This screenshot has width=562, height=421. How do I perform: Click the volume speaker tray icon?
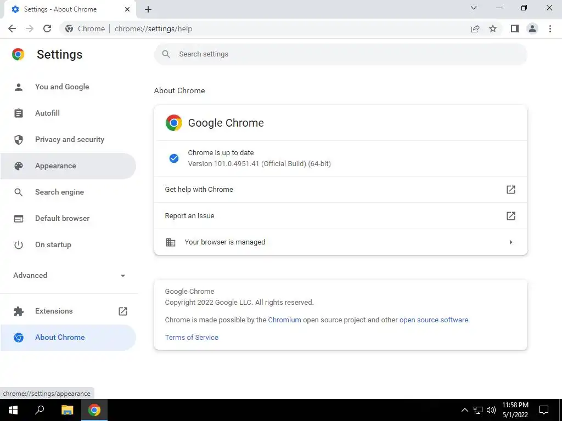[x=491, y=410]
